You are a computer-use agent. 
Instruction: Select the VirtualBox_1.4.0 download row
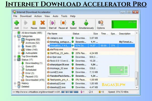point(91,46)
